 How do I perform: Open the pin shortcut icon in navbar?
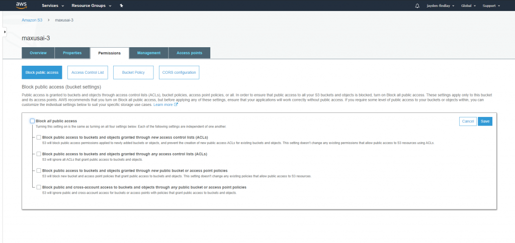tap(121, 6)
